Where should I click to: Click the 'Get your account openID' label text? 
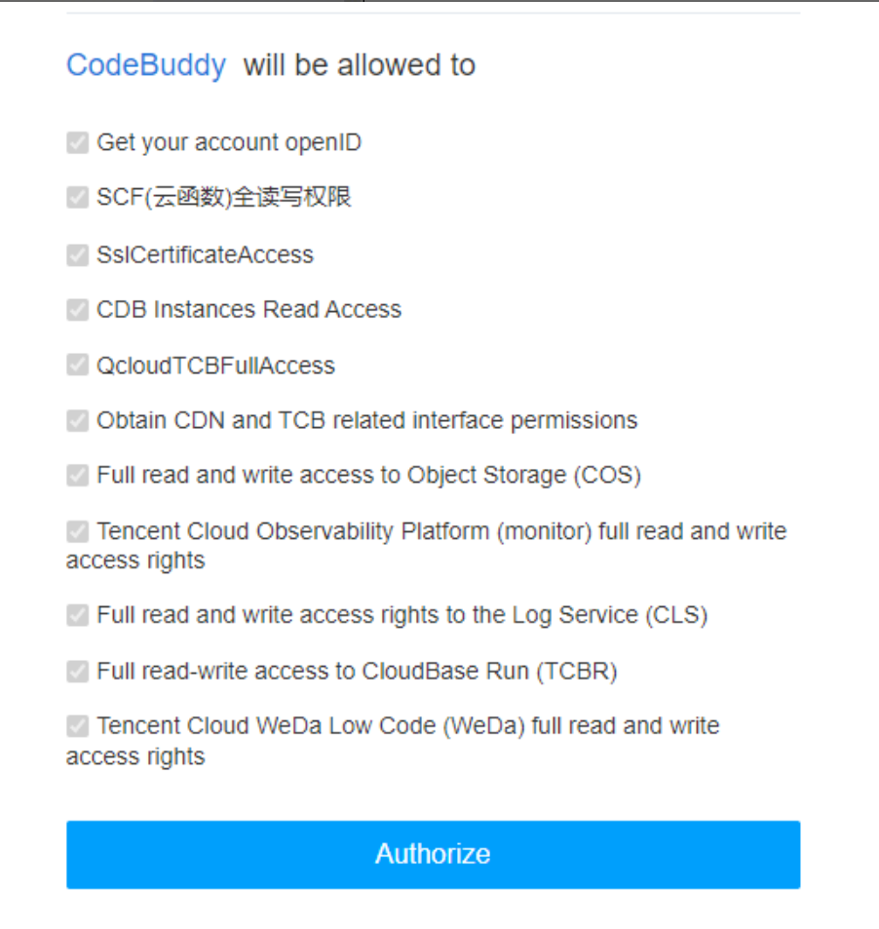229,143
